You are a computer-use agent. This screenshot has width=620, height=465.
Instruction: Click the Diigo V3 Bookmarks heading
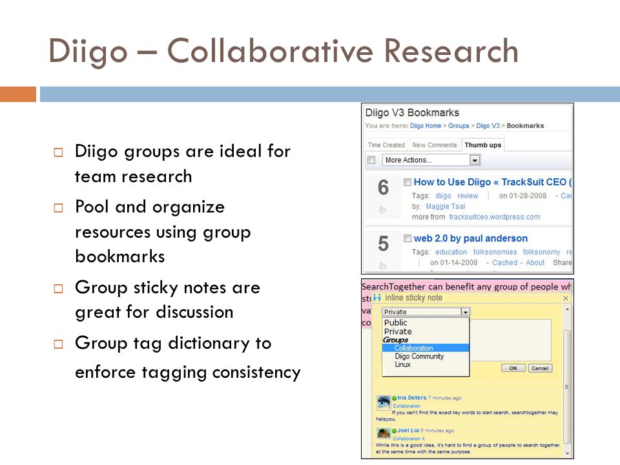coord(412,112)
